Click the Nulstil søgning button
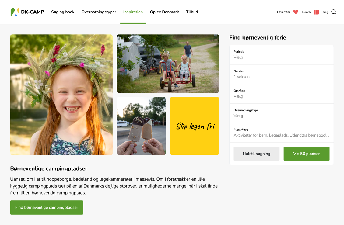 pos(256,154)
